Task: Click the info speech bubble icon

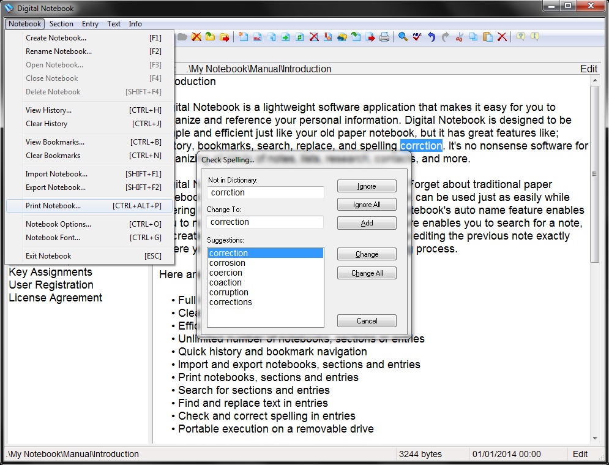Action: pyautogui.click(x=535, y=37)
